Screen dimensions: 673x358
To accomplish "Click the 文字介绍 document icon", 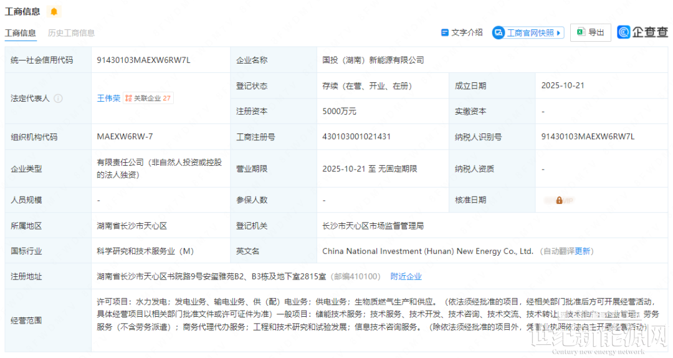I will coord(445,32).
